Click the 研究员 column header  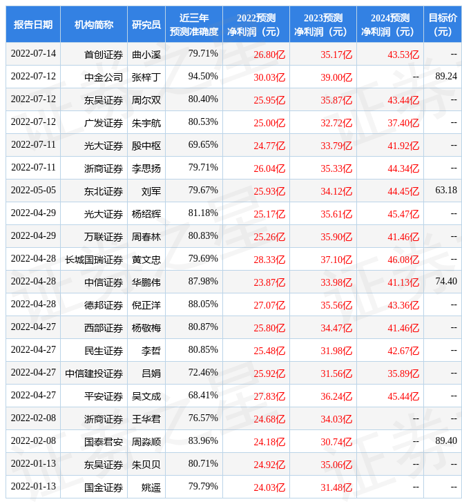coord(146,24)
